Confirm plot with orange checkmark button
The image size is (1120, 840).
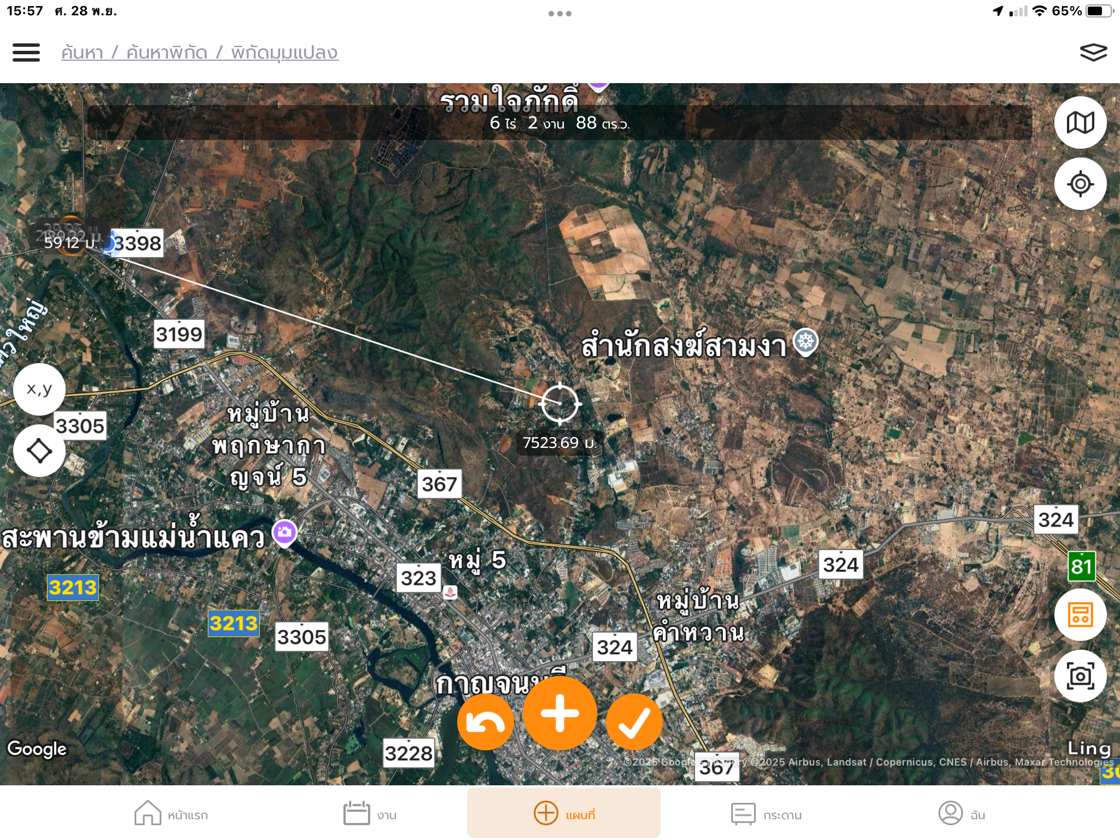(x=634, y=722)
